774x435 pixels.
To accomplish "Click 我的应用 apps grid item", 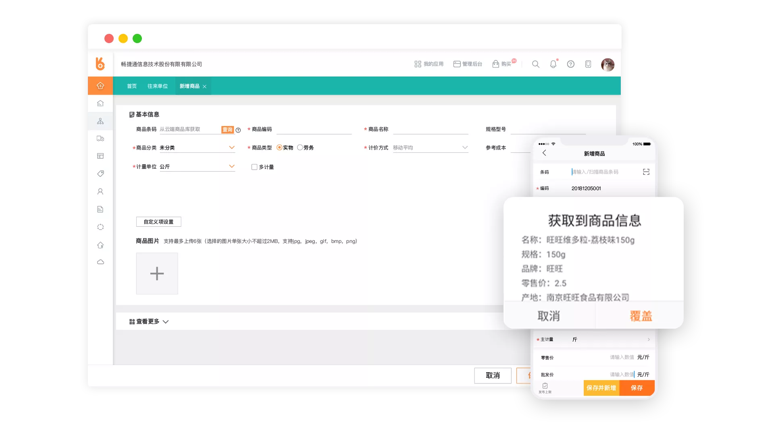I will pos(429,64).
